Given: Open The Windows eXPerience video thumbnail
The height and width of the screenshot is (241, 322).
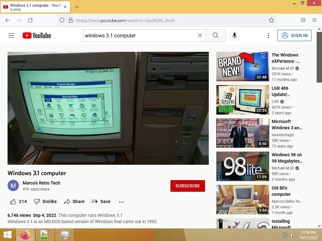Looking at the screenshot, I should pyautogui.click(x=242, y=67).
